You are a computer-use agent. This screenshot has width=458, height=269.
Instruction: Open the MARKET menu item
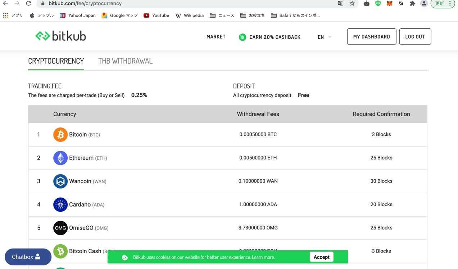[216, 37]
